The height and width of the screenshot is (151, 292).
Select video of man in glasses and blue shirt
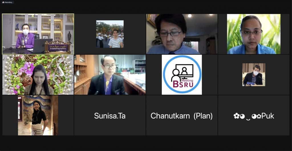[x=182, y=34]
